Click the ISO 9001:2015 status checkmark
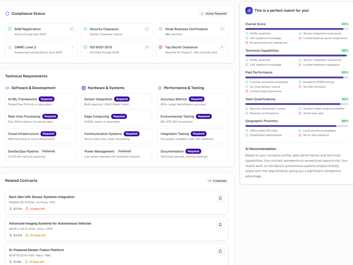Screen dimensions: 353x265 (147, 47)
